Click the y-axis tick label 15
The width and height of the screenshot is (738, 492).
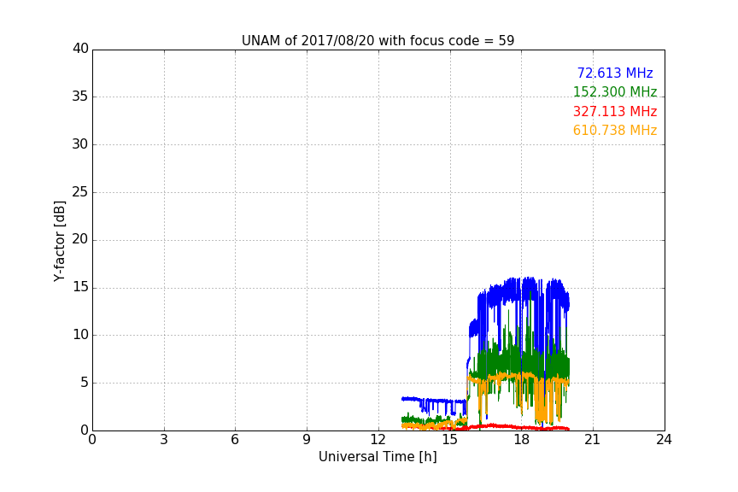click(80, 287)
